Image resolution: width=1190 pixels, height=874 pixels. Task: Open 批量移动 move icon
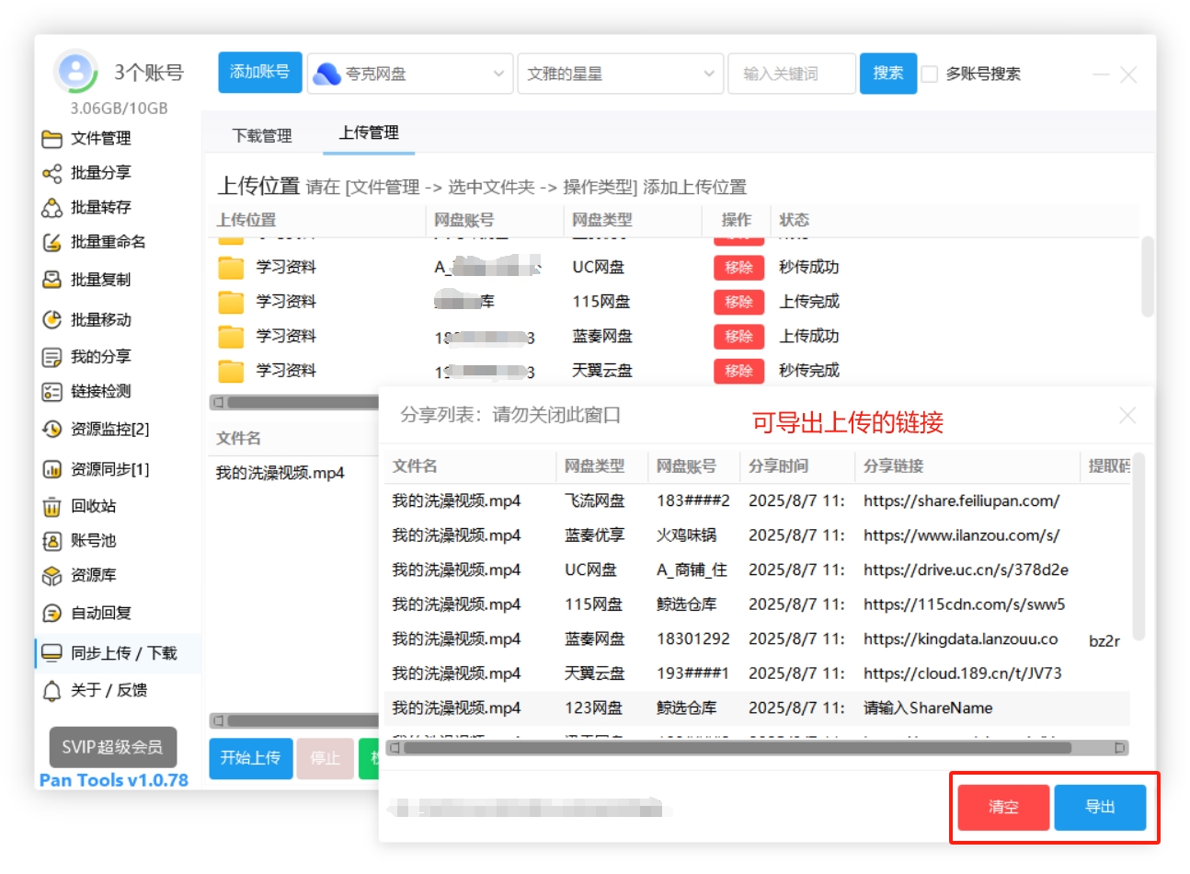pyautogui.click(x=51, y=320)
